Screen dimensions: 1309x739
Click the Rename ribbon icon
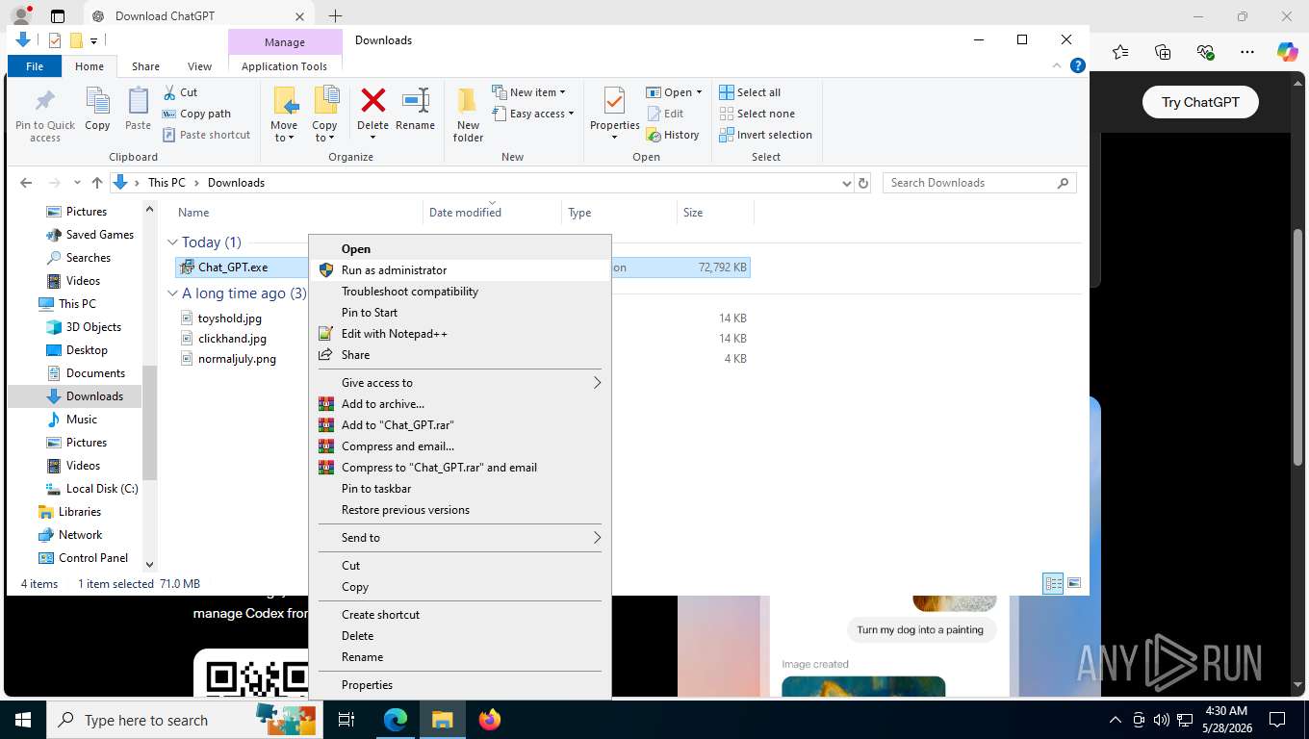point(415,109)
